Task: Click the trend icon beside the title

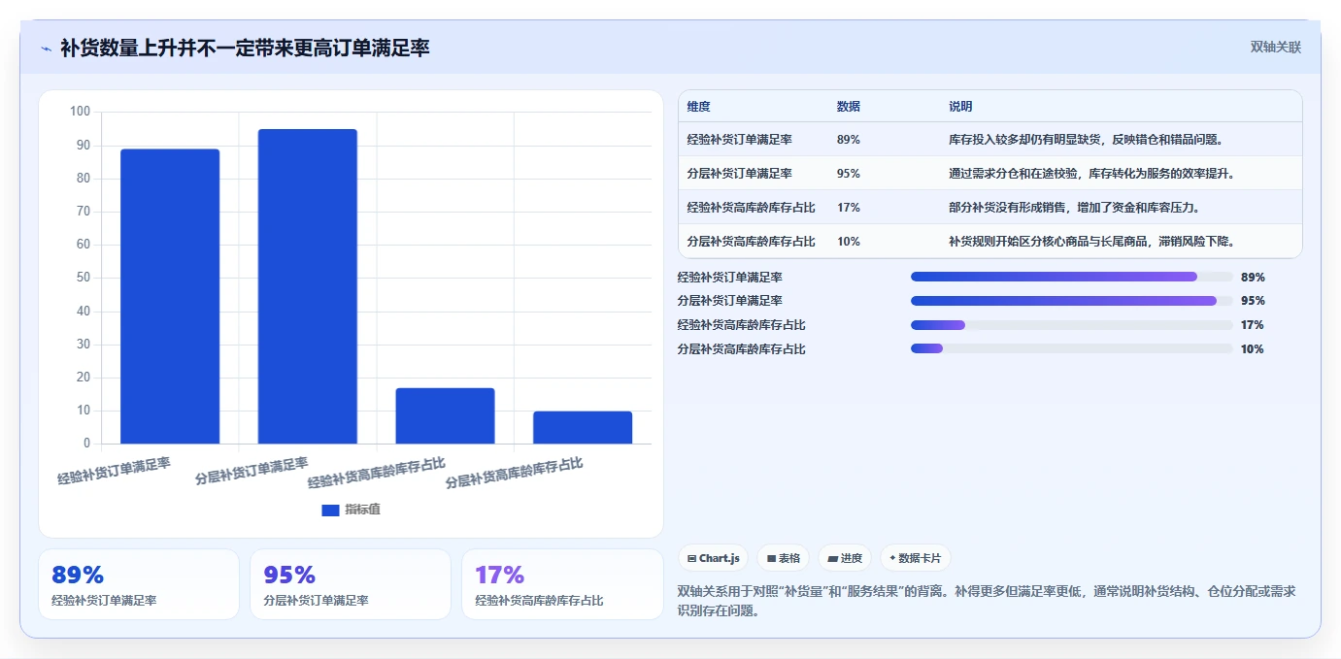Action: point(46,49)
